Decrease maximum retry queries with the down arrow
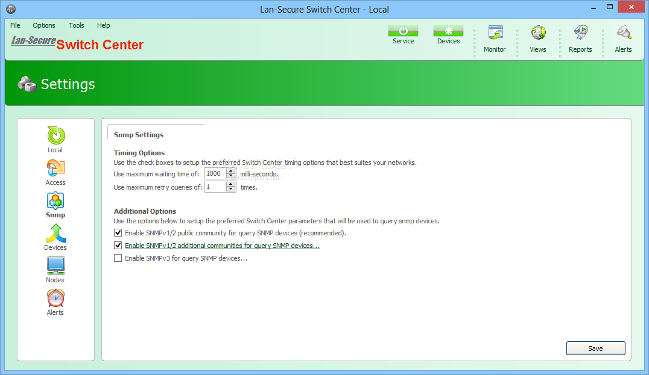The image size is (649, 375). coord(231,190)
